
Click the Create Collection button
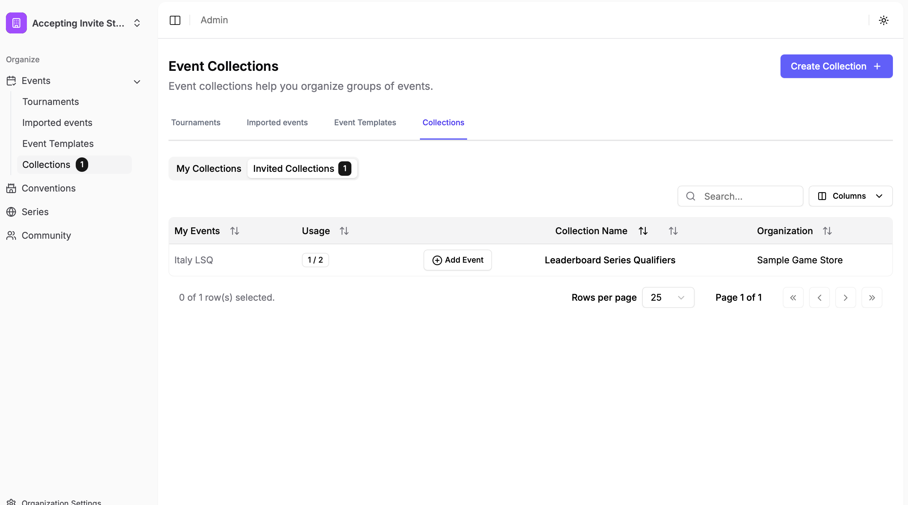coord(836,66)
